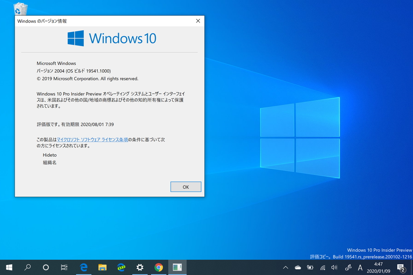Open Windows Ink Workspace
The image size is (413, 275).
[x=348, y=267]
